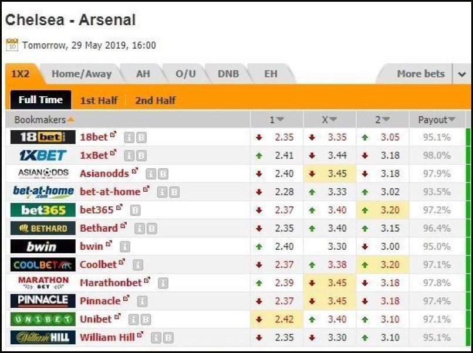Screen dimensions: 473x353
Task: Click Unibet's highlighted 2.42 odds cell
Action: (x=276, y=319)
